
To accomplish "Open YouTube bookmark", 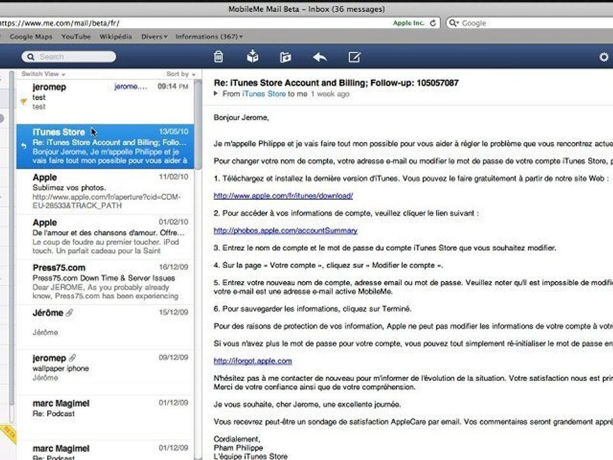I will pos(76,36).
